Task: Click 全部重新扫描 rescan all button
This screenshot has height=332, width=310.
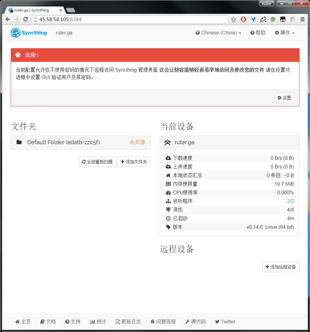Action: (97, 162)
